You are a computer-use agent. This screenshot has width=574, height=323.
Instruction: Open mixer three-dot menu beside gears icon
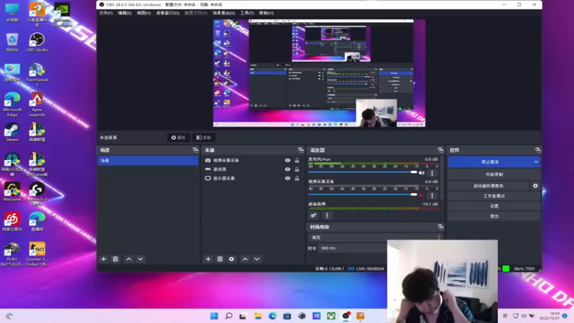pyautogui.click(x=327, y=215)
